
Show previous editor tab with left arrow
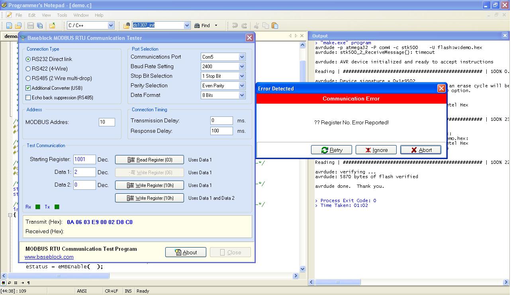point(290,35)
